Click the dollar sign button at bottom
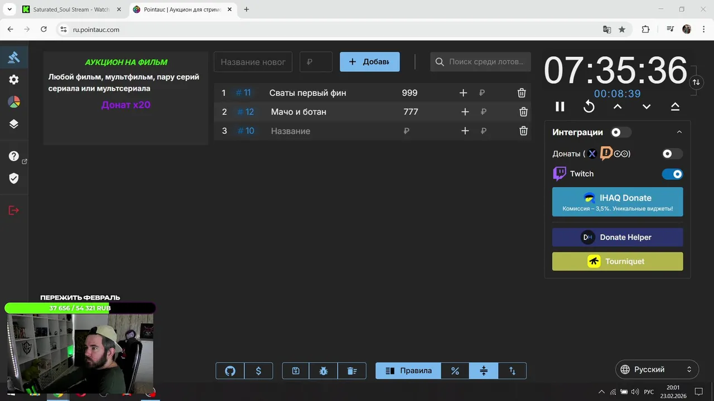714x401 pixels. (x=258, y=371)
